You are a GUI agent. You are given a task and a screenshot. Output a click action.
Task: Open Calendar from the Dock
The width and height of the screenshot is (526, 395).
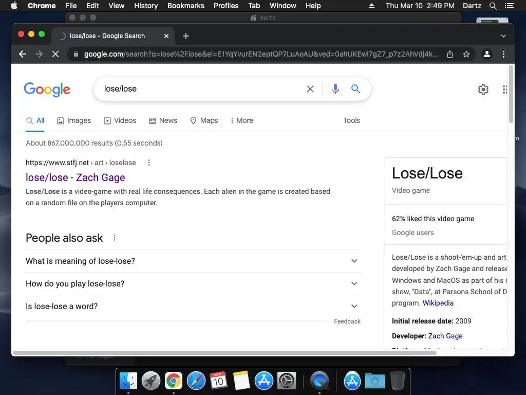218,381
